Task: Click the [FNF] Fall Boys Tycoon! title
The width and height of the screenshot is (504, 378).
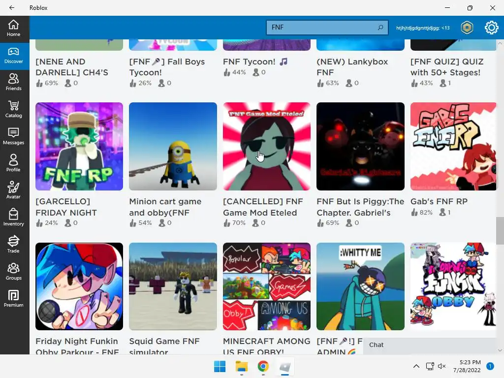Action: click(x=167, y=67)
